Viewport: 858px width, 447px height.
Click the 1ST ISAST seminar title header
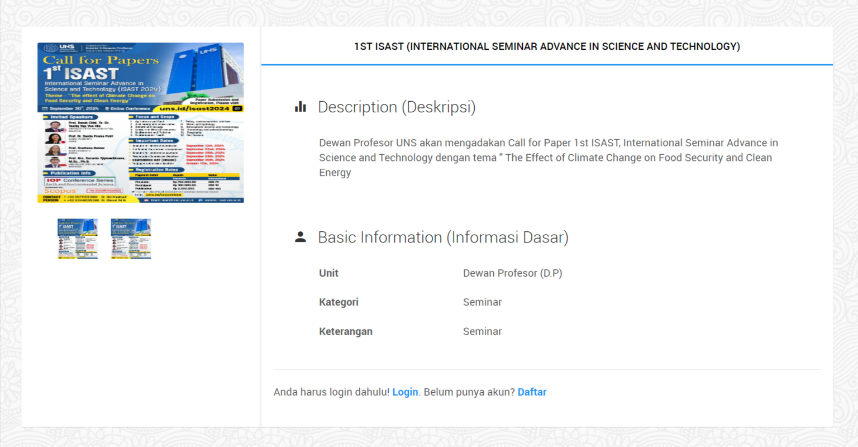pyautogui.click(x=546, y=46)
